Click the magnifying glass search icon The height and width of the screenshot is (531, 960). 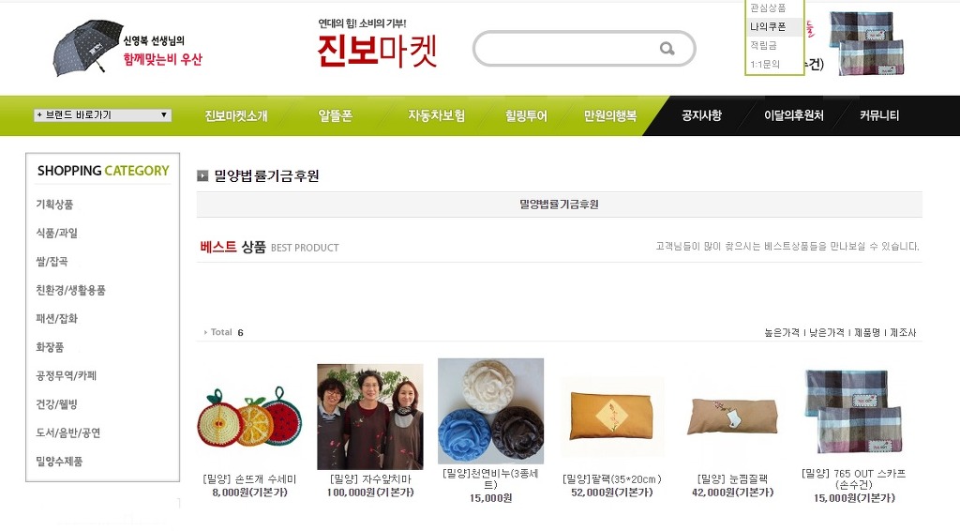point(667,49)
